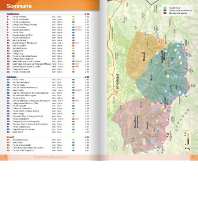Click the 4 km scale bar
This screenshot has width=198, height=198.
[x=188, y=139]
